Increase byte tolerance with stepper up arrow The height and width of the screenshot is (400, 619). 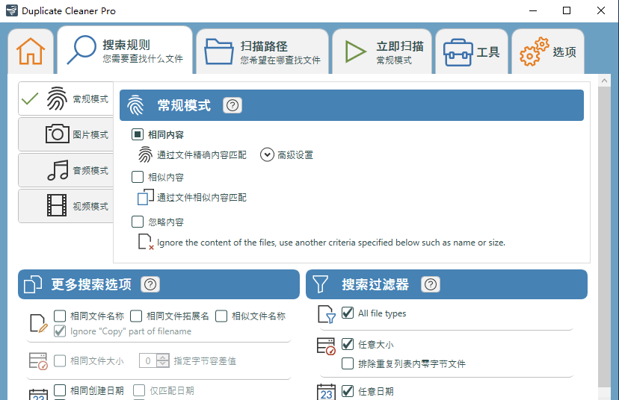coord(163,357)
